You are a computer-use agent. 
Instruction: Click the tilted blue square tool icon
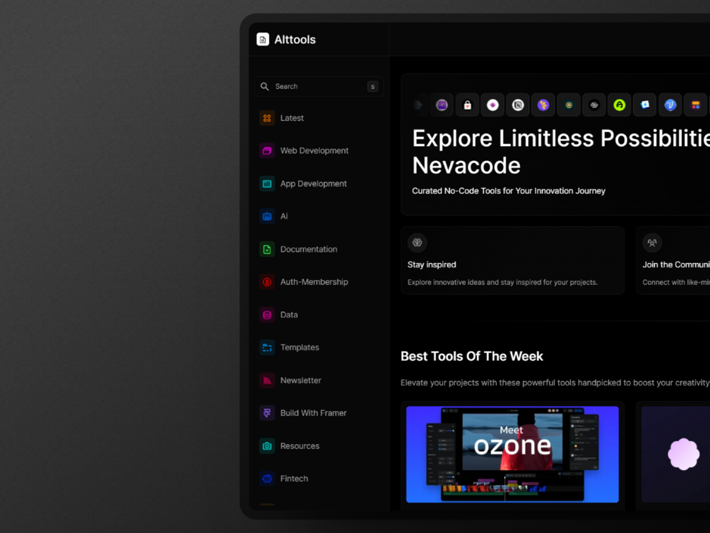(x=645, y=105)
